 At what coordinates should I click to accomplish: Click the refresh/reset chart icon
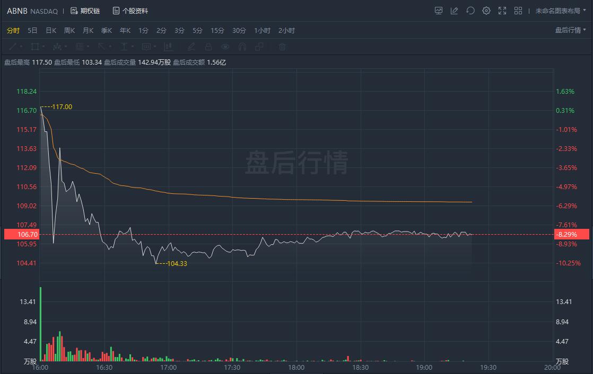pos(470,11)
